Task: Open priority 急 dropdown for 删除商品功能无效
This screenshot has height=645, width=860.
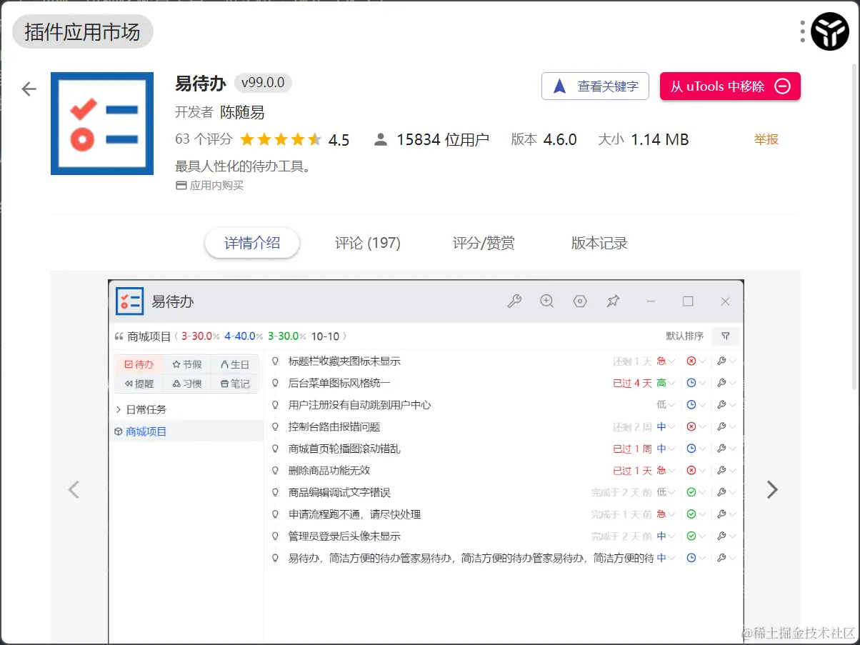Action: 666,471
